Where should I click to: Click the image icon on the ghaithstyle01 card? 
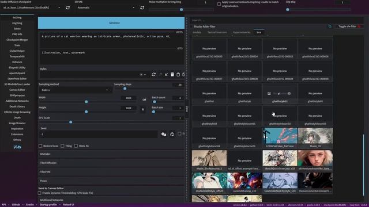click(269, 93)
